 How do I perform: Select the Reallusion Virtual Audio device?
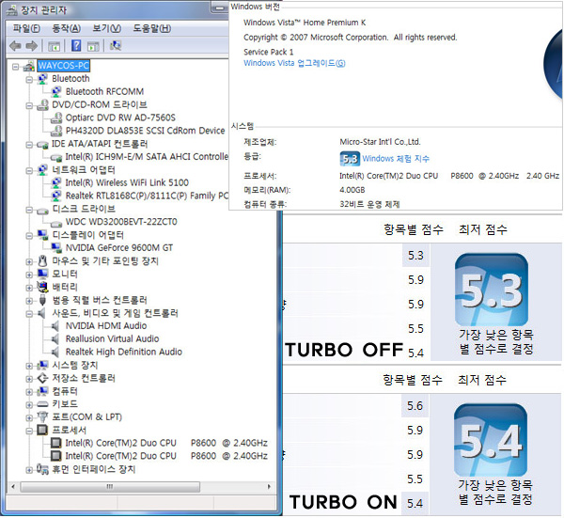point(112,338)
